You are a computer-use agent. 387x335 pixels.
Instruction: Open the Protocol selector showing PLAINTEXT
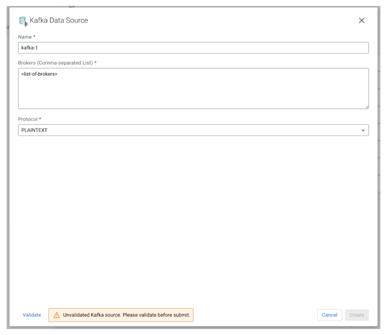193,130
